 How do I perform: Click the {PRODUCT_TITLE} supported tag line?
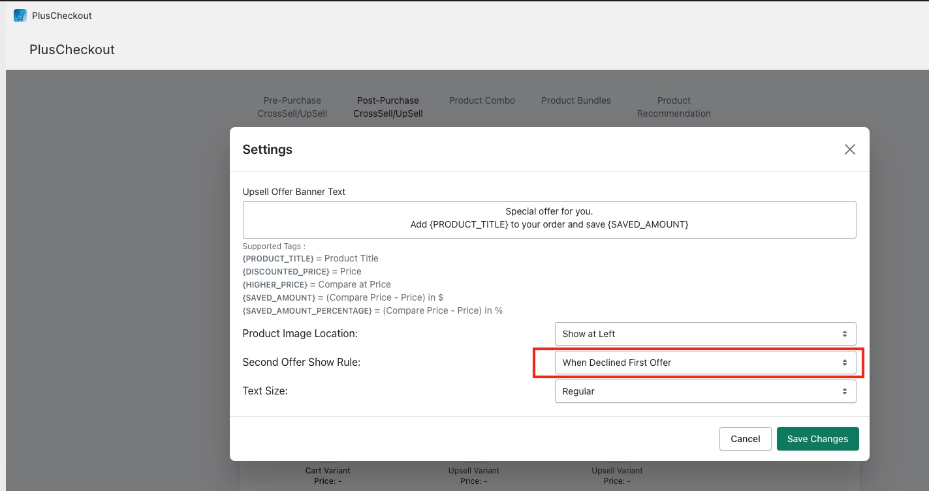coord(310,258)
